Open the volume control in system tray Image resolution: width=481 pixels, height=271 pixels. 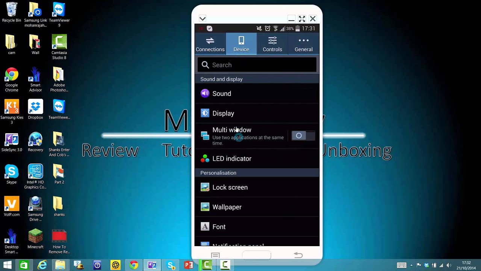click(449, 265)
